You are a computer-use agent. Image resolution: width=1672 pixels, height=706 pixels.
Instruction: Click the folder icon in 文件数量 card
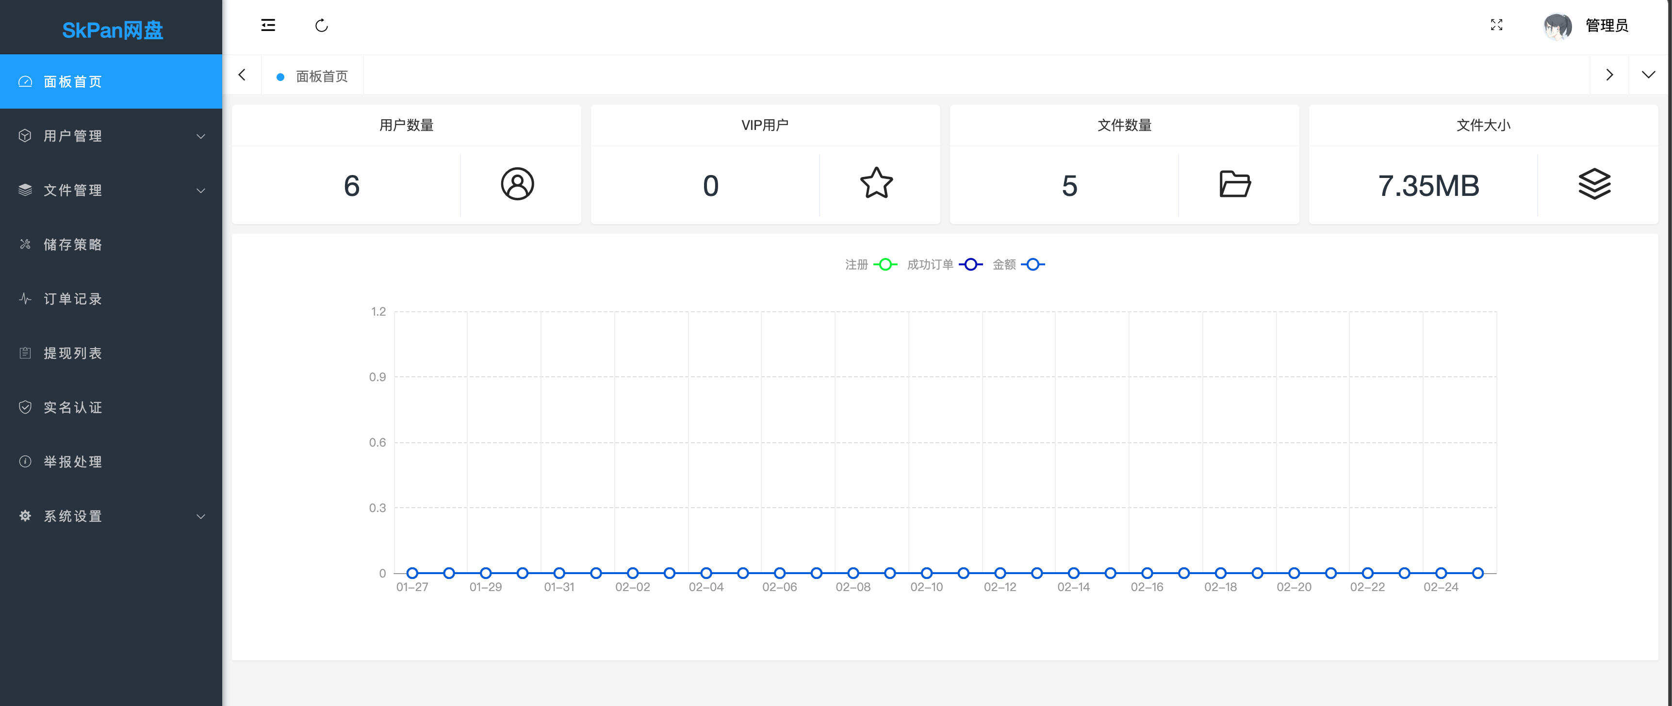tap(1234, 184)
